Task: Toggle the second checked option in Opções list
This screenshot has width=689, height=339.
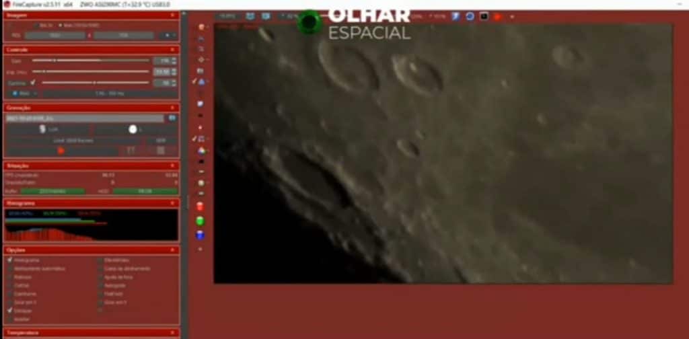Action: 9,311
